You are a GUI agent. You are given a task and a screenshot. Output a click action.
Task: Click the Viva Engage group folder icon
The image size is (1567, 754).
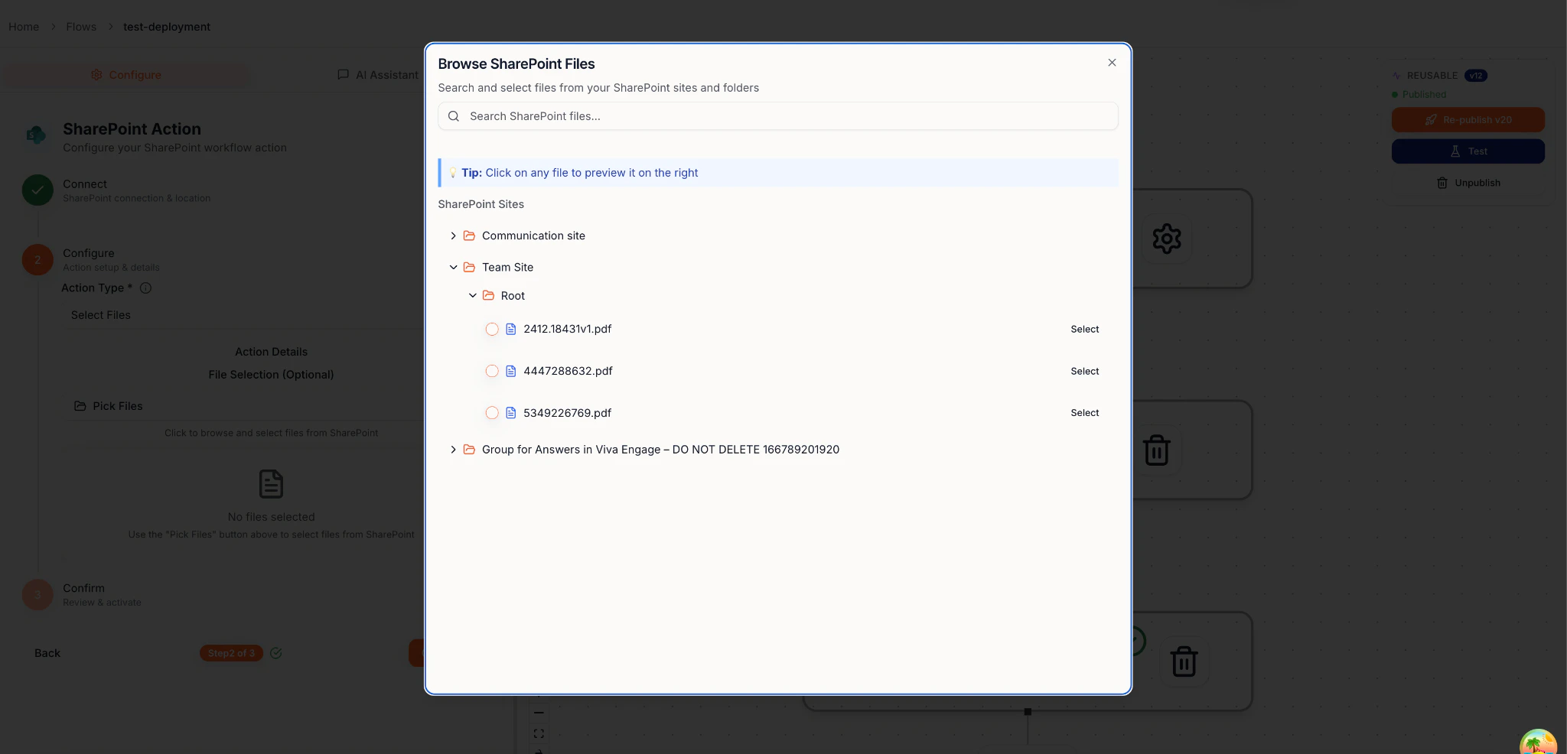coord(469,450)
